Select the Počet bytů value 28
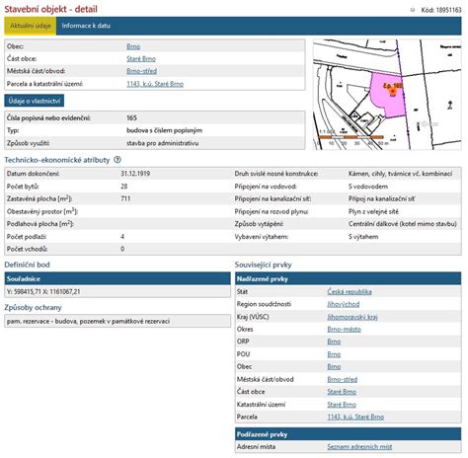The height and width of the screenshot is (458, 468). (124, 187)
